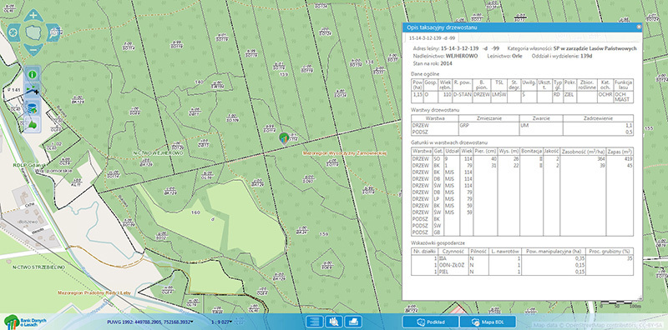Viewport: 668px width, 330px height.
Task: Click the crosshair locate icon
Action: [13, 32]
